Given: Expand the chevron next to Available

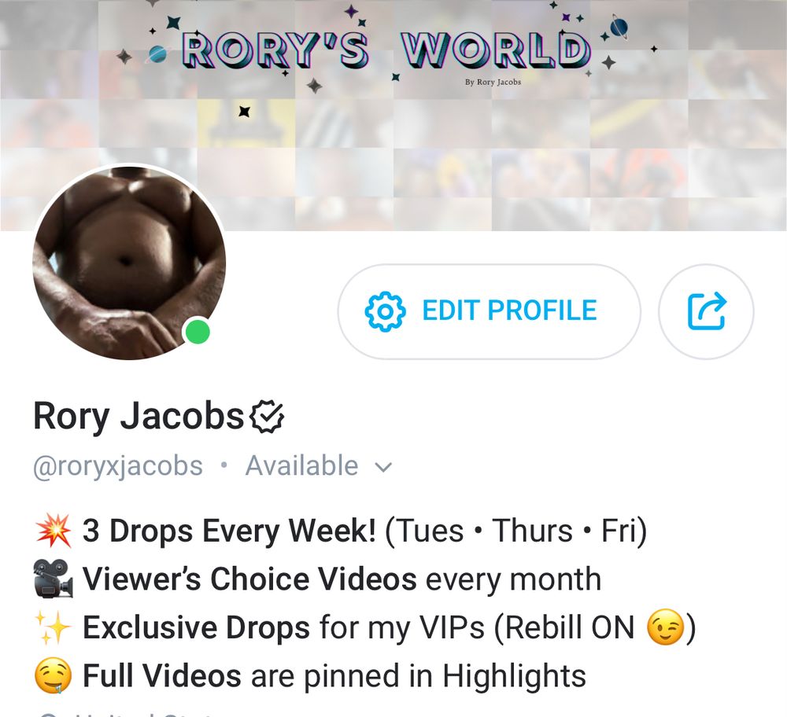Looking at the screenshot, I should (383, 467).
